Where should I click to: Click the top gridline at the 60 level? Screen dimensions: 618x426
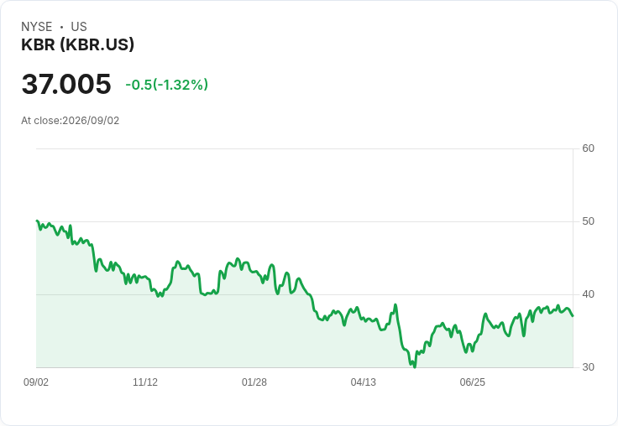click(x=305, y=148)
